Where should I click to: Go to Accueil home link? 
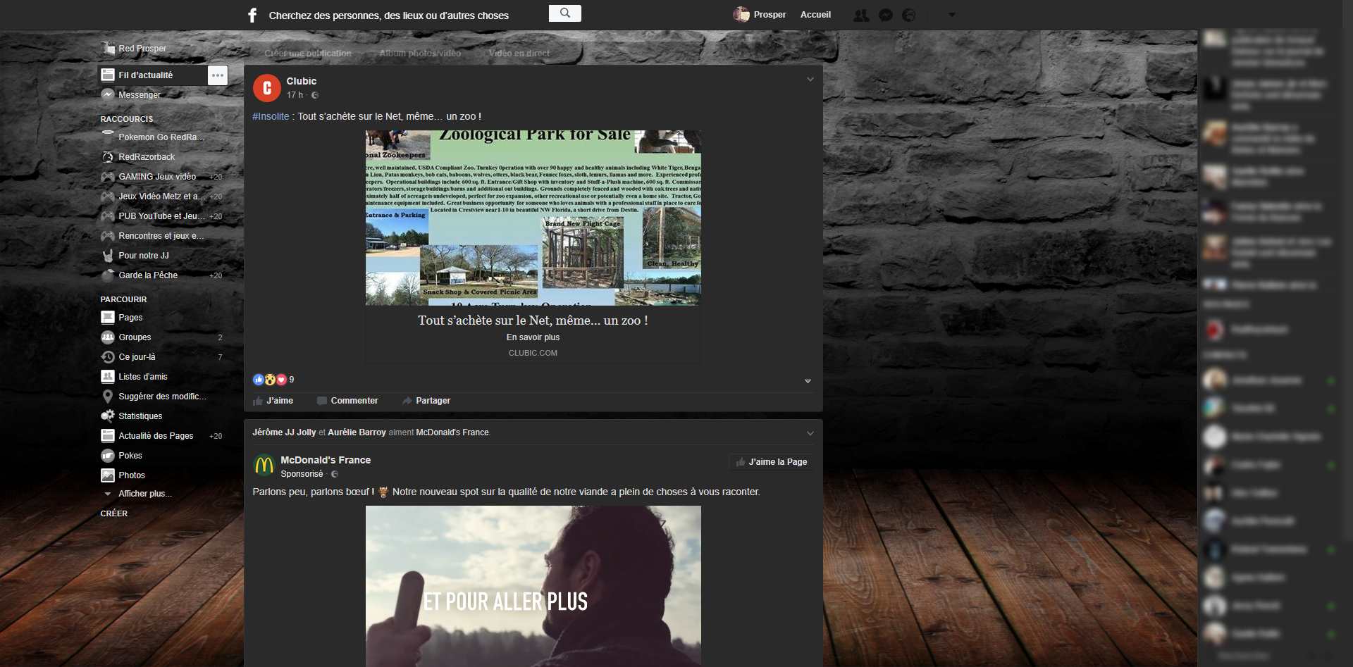[815, 15]
